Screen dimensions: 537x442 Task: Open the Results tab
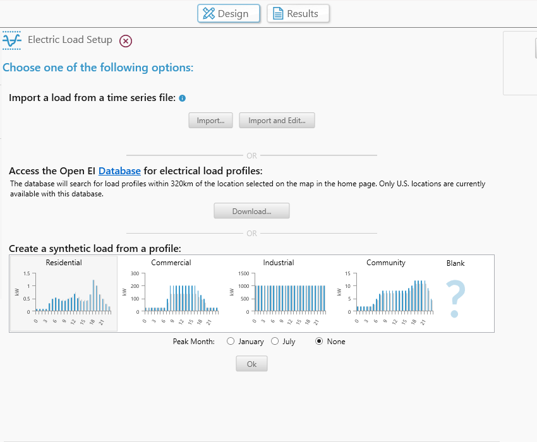click(298, 13)
